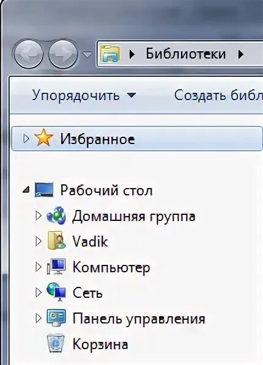Open recent locations dropdown beside navigation arrows
Screen dimensions: 263x365
tap(87, 55)
